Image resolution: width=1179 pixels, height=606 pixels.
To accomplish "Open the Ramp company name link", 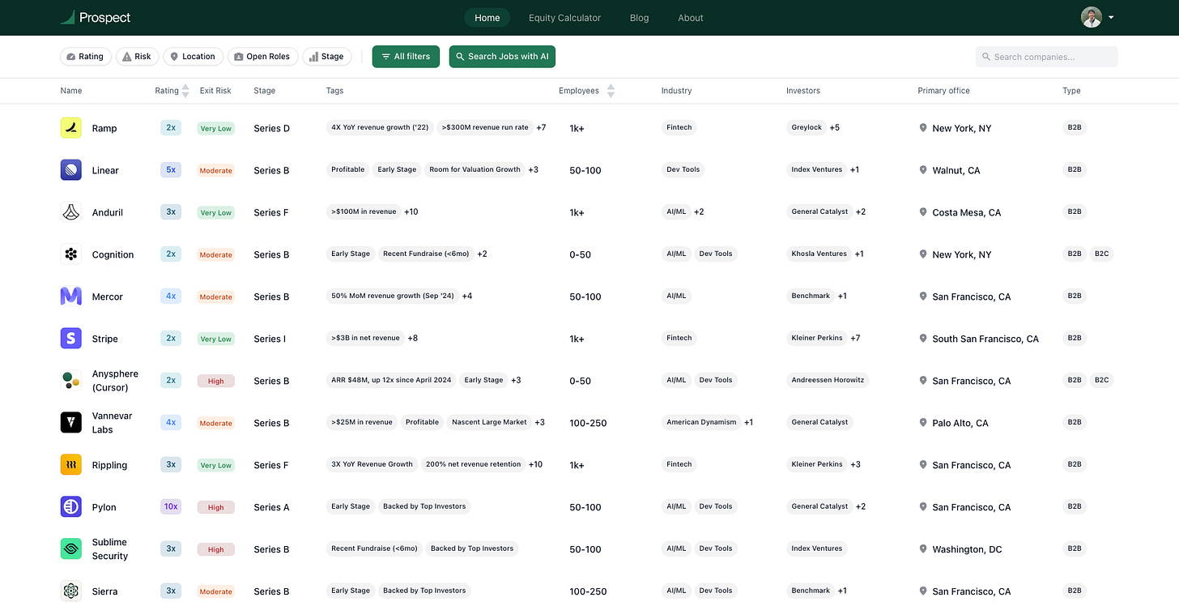I will (x=104, y=128).
